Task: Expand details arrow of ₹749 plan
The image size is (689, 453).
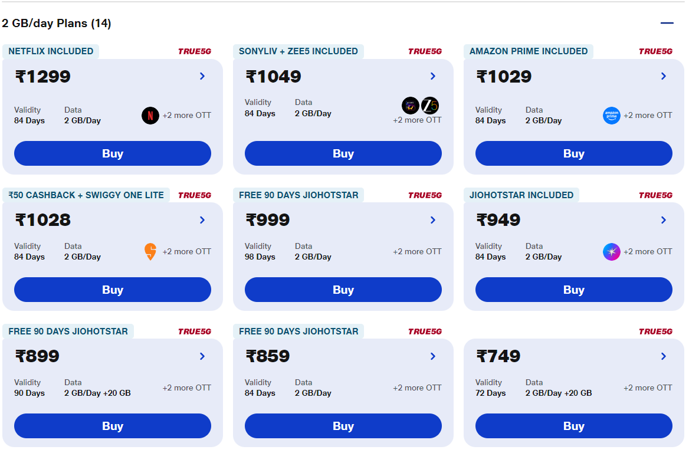Action: pyautogui.click(x=664, y=356)
